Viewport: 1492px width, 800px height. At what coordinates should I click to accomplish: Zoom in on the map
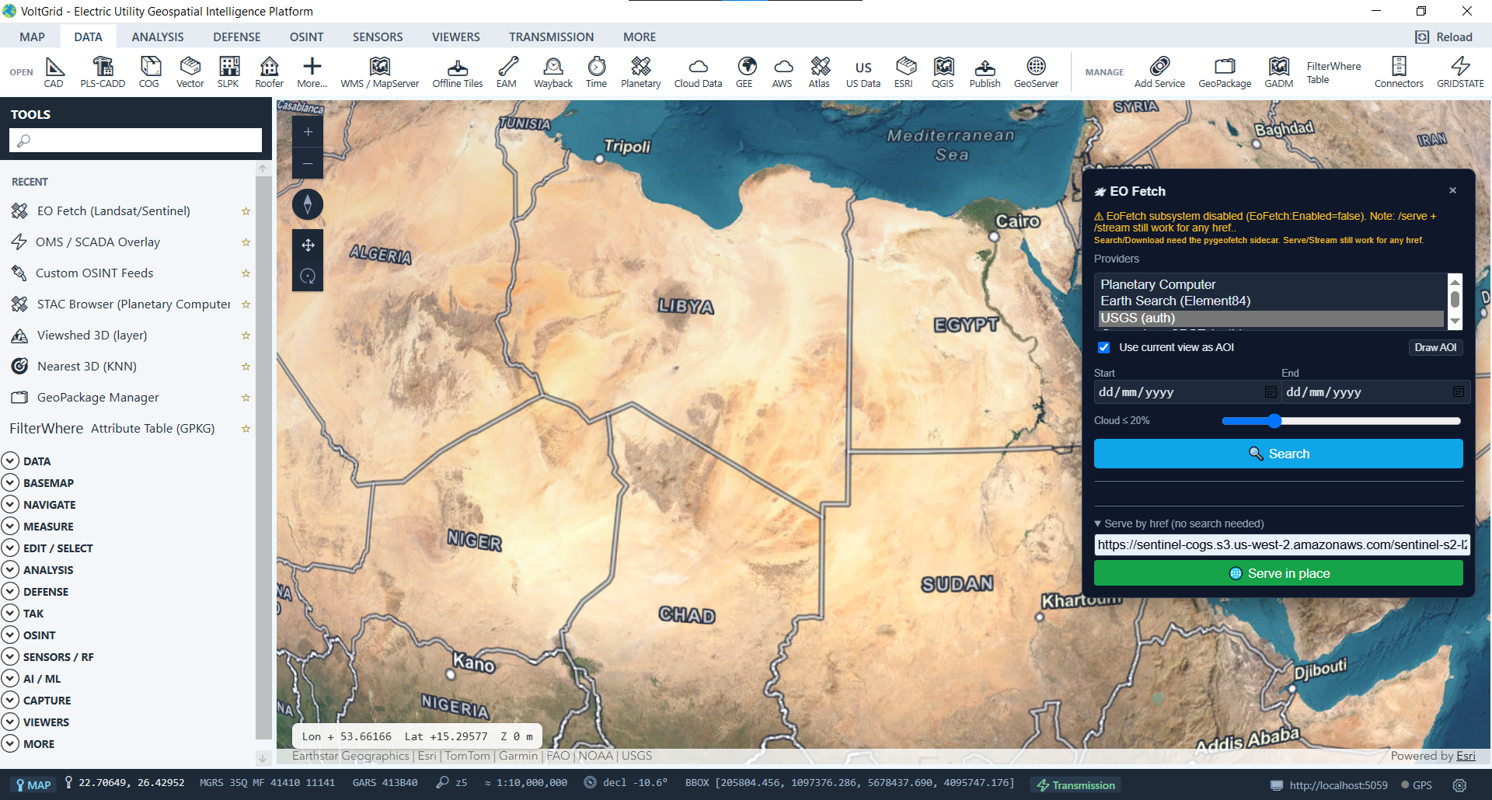(x=308, y=132)
